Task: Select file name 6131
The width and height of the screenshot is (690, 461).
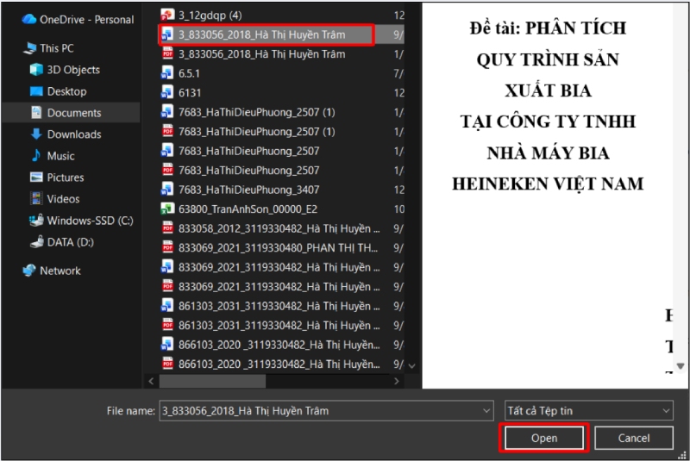Action: [x=190, y=93]
